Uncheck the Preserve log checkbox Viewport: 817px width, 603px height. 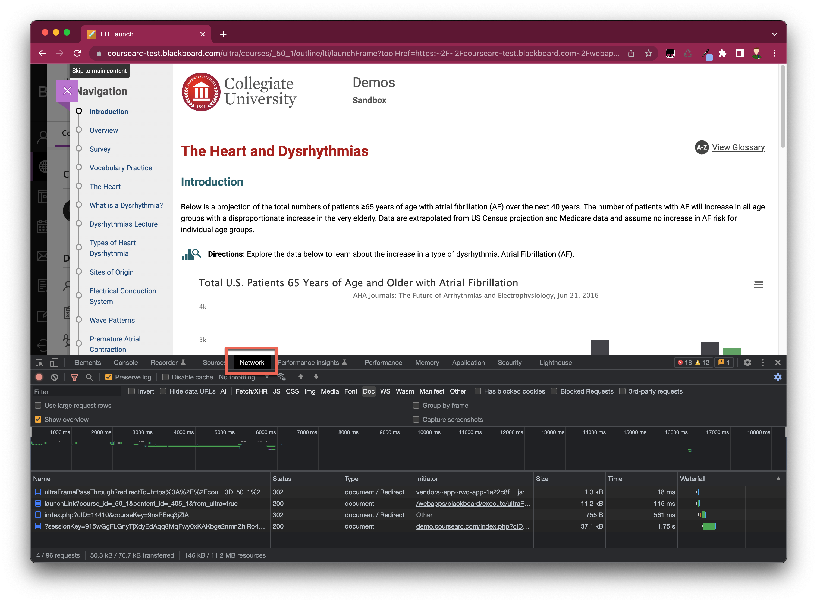point(109,377)
